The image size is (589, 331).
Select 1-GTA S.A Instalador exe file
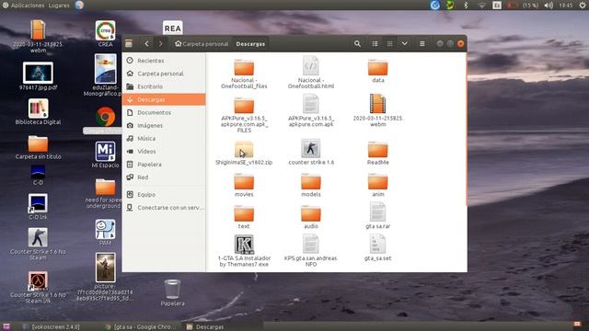pyautogui.click(x=244, y=250)
